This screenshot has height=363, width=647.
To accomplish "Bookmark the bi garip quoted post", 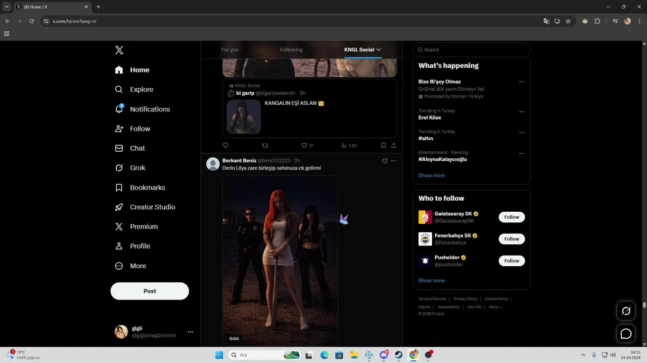I will (x=384, y=145).
